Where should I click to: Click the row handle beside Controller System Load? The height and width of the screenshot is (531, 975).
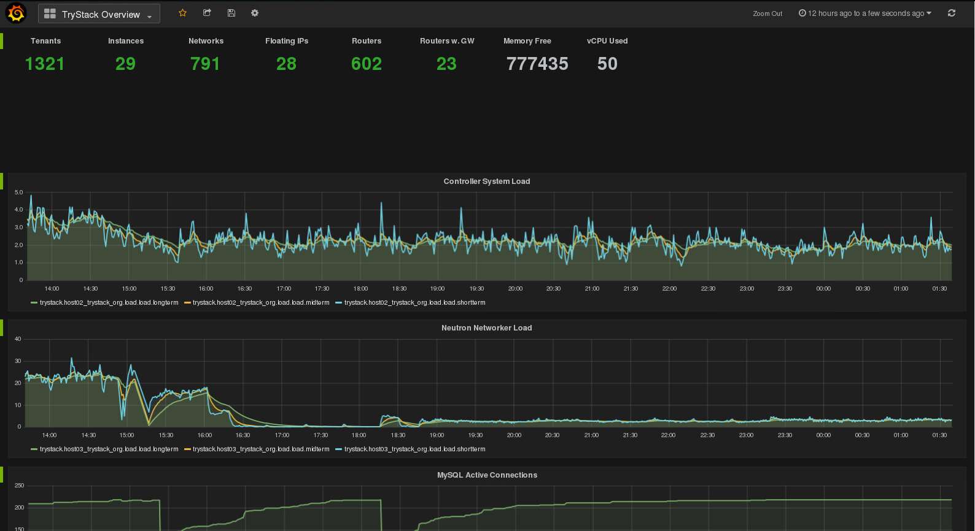[2, 181]
